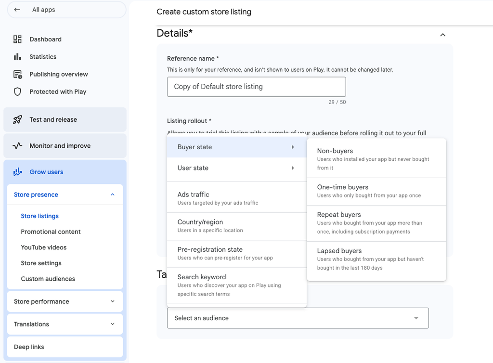This screenshot has width=493, height=363.
Task: Open Store settings in the sidebar
Action: [x=41, y=263]
